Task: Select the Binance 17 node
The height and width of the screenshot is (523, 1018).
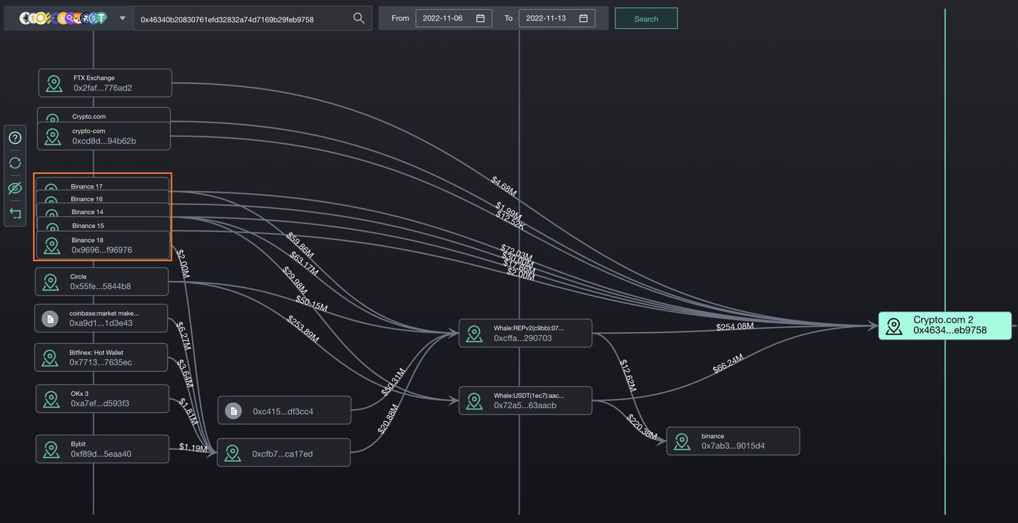Action: (102, 184)
